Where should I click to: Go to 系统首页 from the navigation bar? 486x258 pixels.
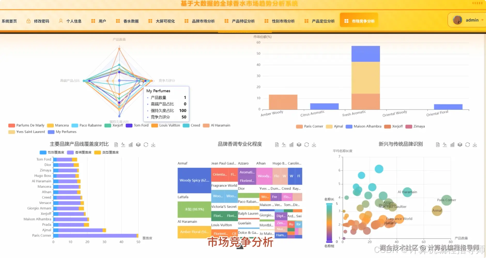coord(10,21)
